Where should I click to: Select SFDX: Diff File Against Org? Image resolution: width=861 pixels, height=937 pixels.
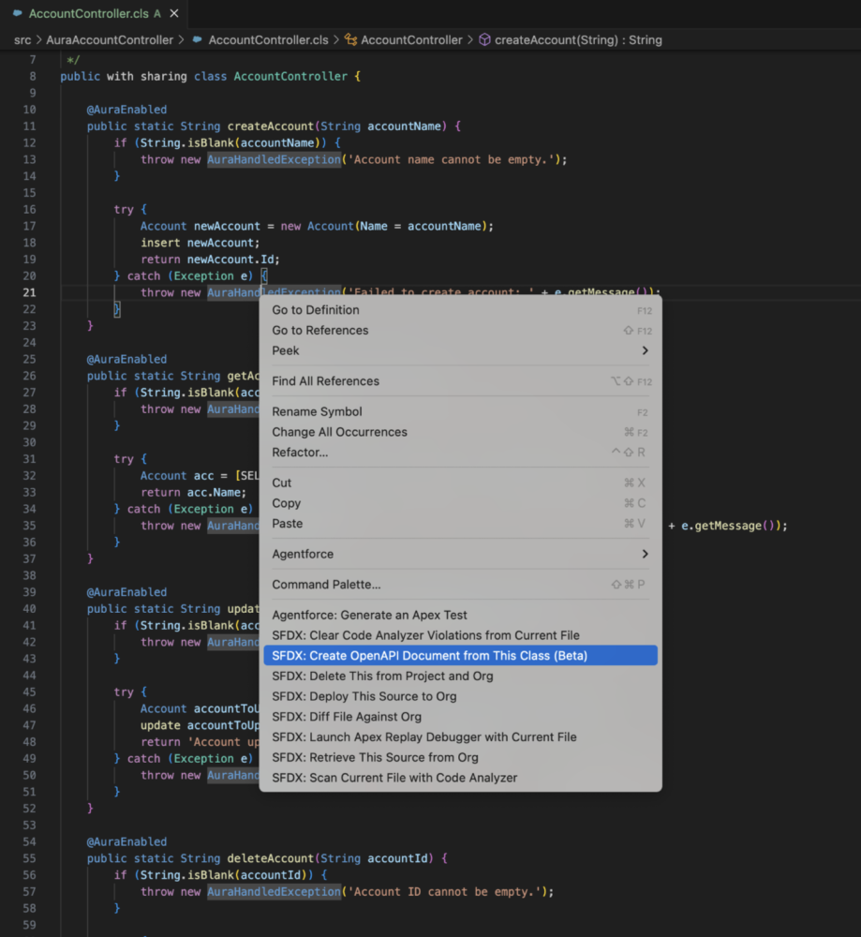pyautogui.click(x=461, y=717)
